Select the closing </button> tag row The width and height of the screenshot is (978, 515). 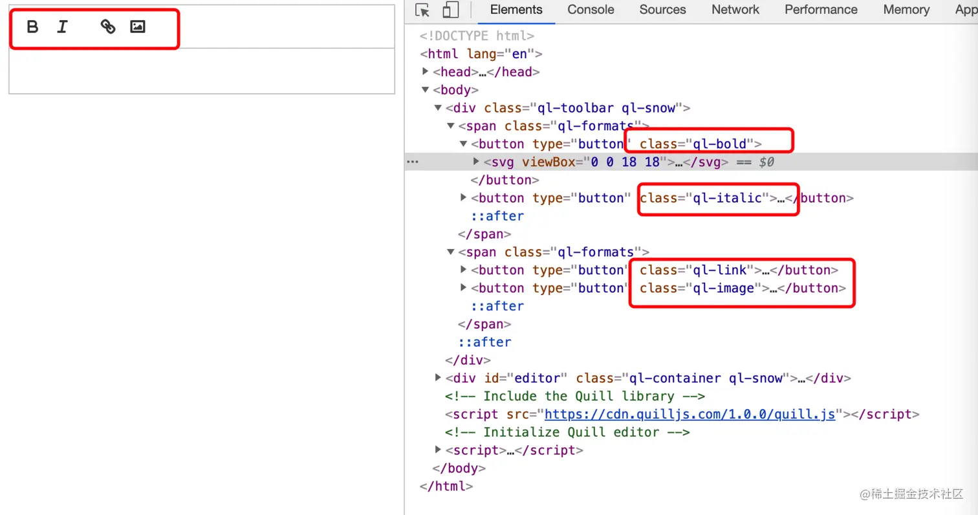(x=505, y=180)
